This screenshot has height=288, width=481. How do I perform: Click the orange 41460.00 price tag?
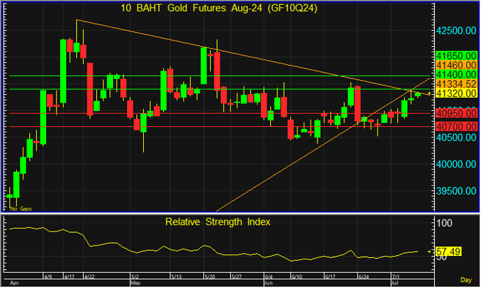click(454, 64)
